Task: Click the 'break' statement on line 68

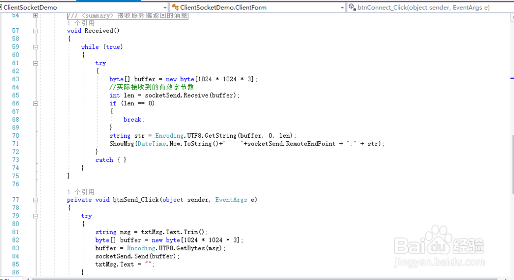Action: pos(133,120)
